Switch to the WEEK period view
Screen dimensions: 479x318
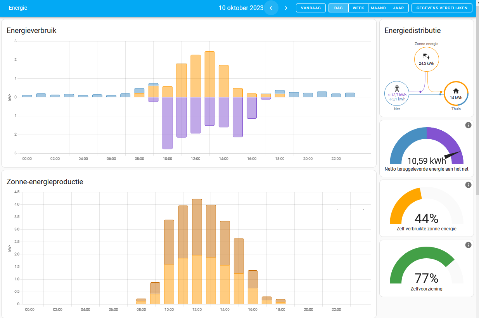point(358,8)
